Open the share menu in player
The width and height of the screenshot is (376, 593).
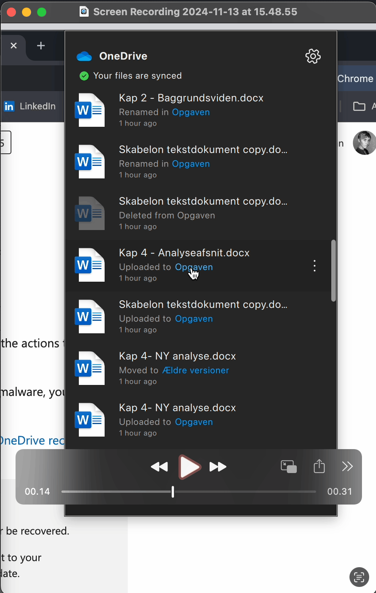tap(320, 466)
